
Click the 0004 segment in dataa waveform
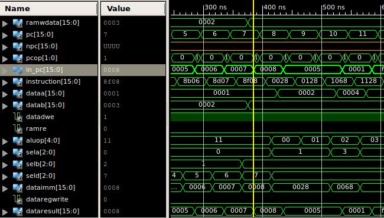[351, 93]
